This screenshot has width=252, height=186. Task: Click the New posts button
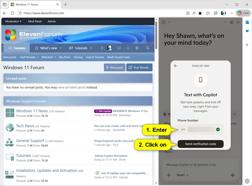point(115,67)
